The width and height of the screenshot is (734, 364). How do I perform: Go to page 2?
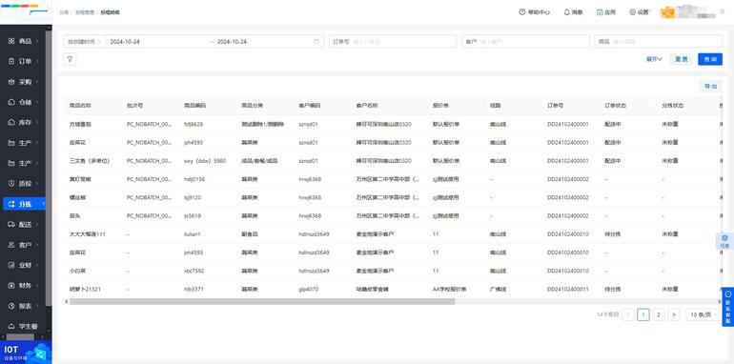click(659, 314)
